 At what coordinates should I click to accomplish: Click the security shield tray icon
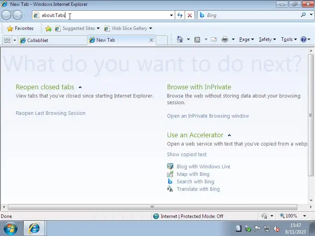[248, 229]
